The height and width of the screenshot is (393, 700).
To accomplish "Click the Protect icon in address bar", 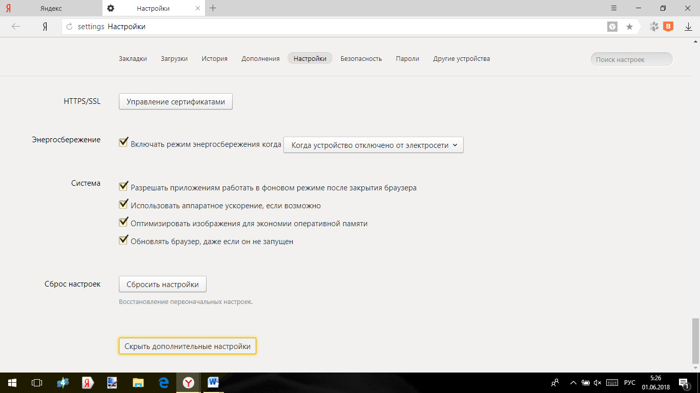I will point(612,27).
